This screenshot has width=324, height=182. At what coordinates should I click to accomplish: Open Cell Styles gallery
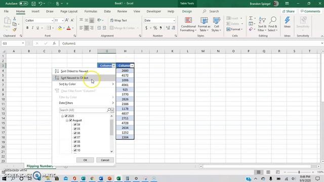point(216,24)
